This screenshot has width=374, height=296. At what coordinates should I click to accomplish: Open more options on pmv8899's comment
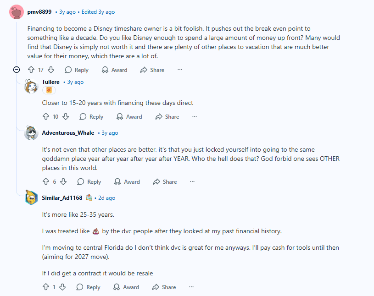tap(180, 70)
